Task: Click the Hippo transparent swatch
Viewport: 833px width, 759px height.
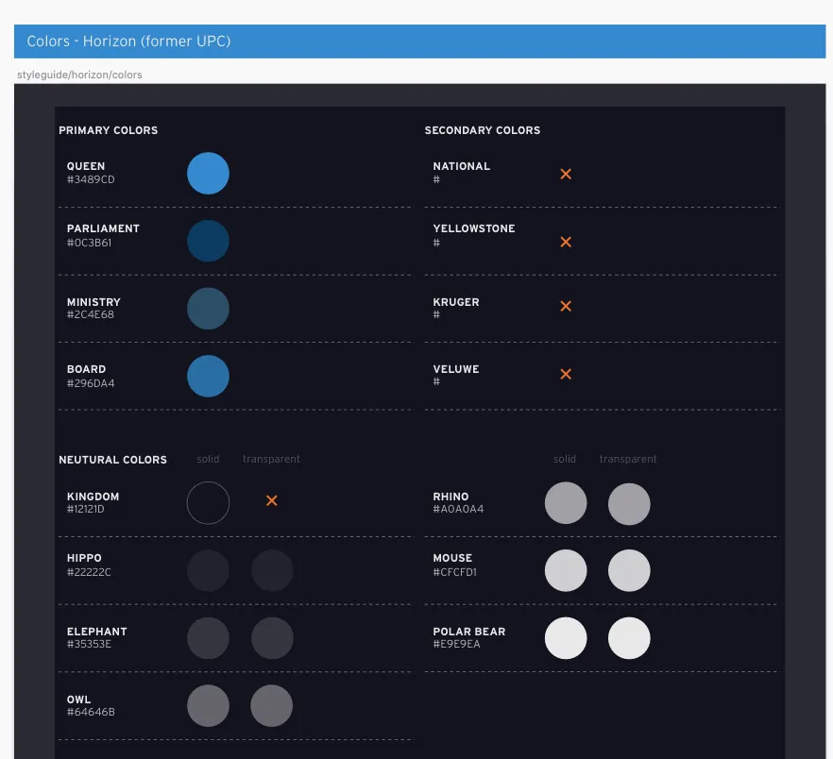Action: click(x=272, y=570)
